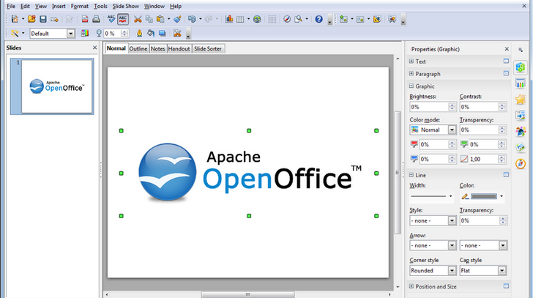Open the right Arrow style dropdown

(x=502, y=245)
